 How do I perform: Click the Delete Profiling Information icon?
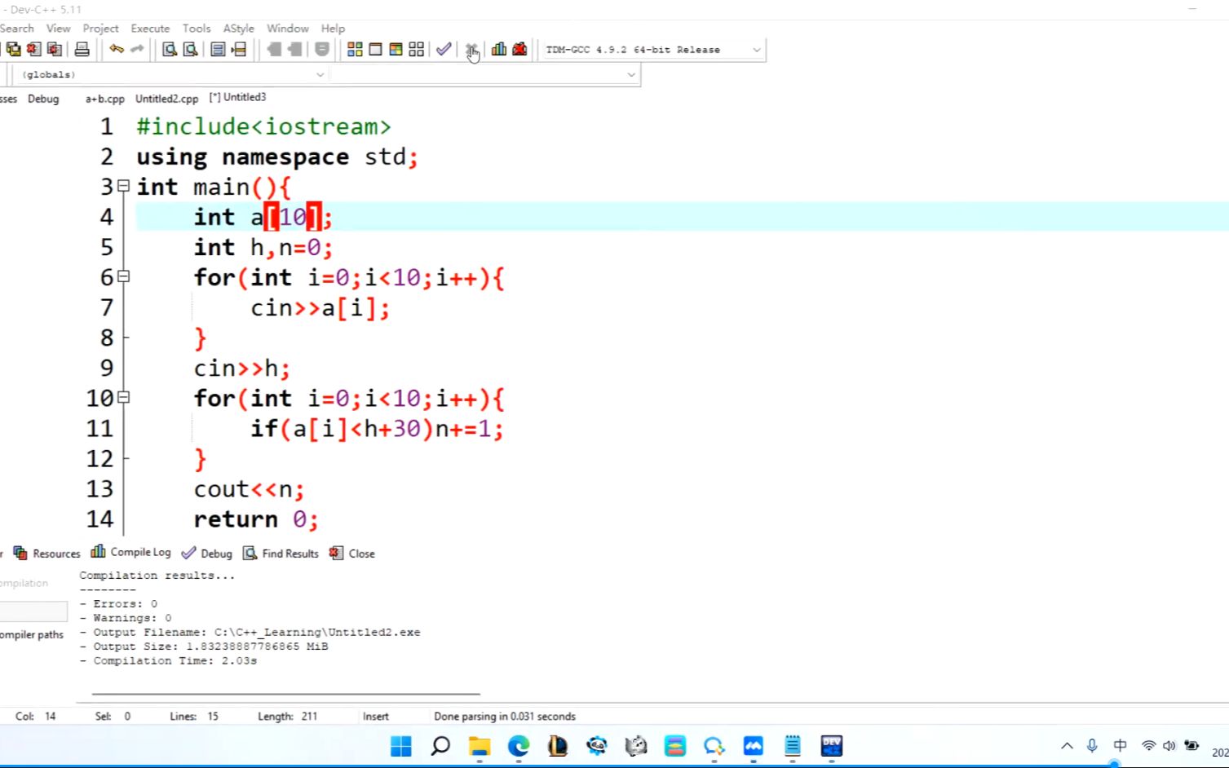519,50
